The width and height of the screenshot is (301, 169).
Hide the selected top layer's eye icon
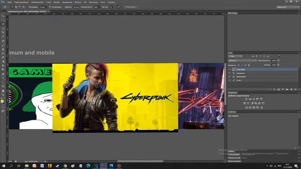coord(230,69)
